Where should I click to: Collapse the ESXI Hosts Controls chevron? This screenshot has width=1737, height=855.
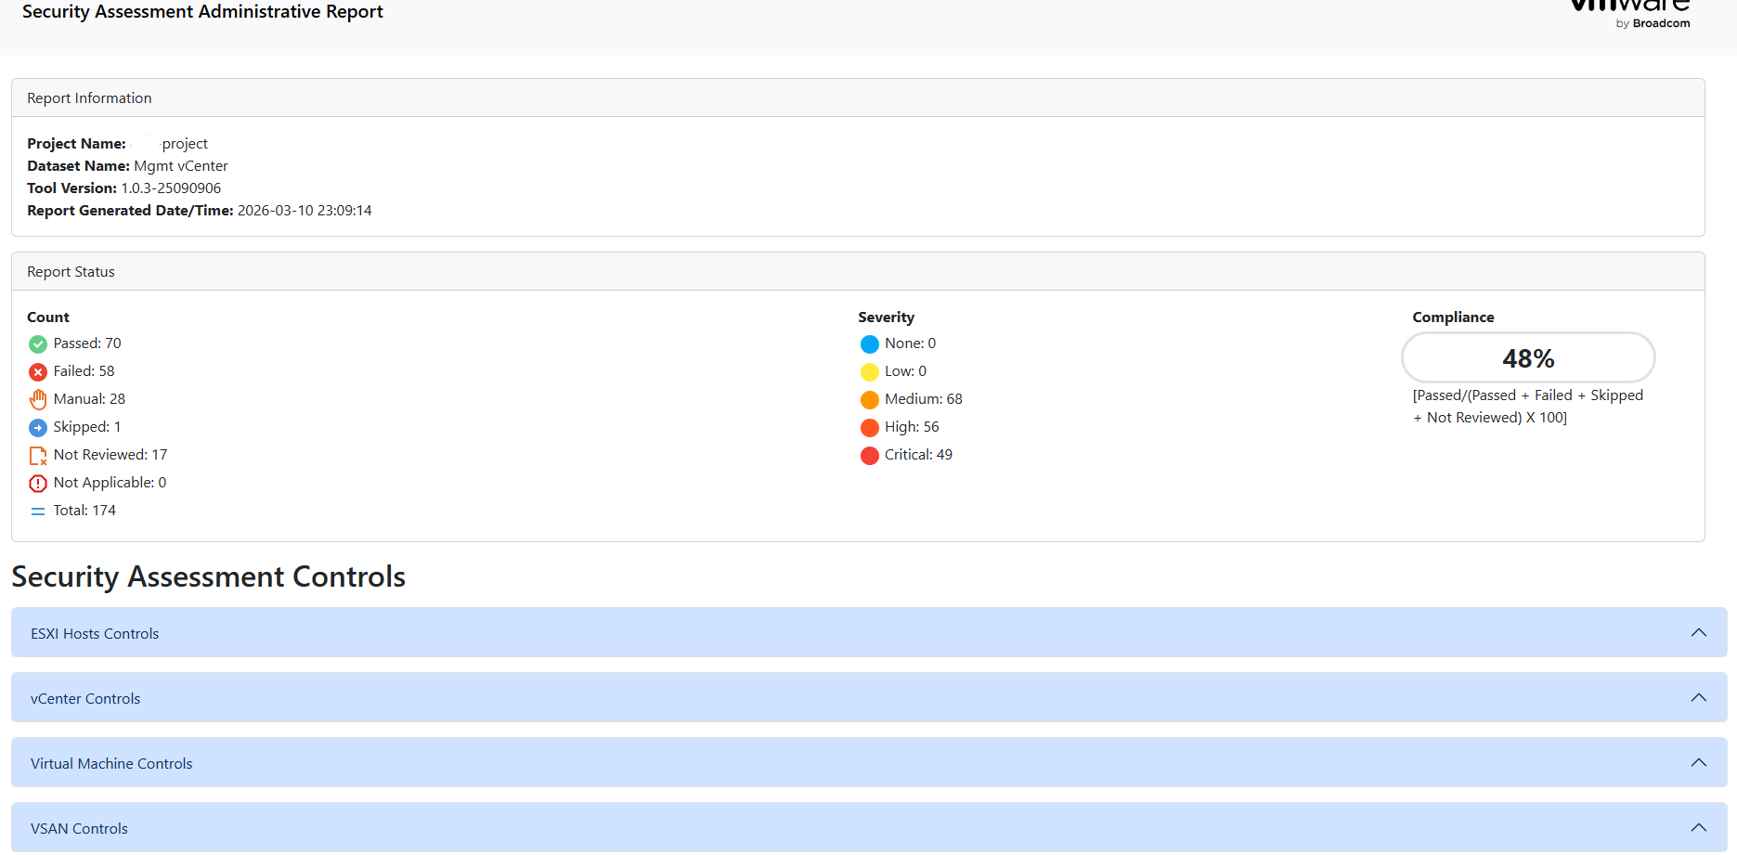point(1698,633)
